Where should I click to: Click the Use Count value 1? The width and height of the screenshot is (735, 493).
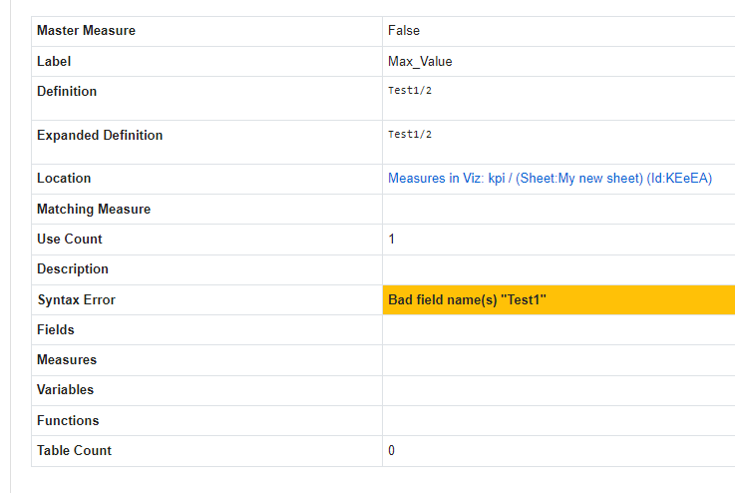[391, 240]
